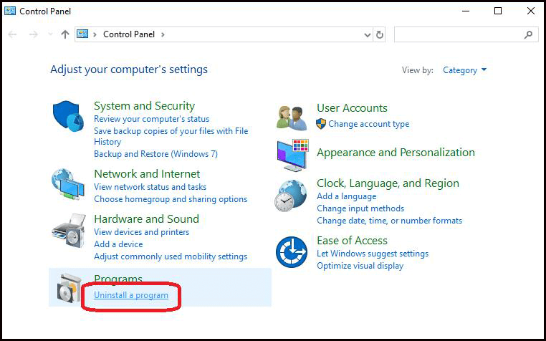Viewport: 546px width, 341px height.
Task: Click the Network and Internet globe icon
Action: [68, 184]
